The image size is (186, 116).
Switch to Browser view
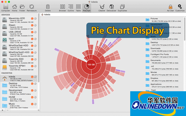pos(63,8)
